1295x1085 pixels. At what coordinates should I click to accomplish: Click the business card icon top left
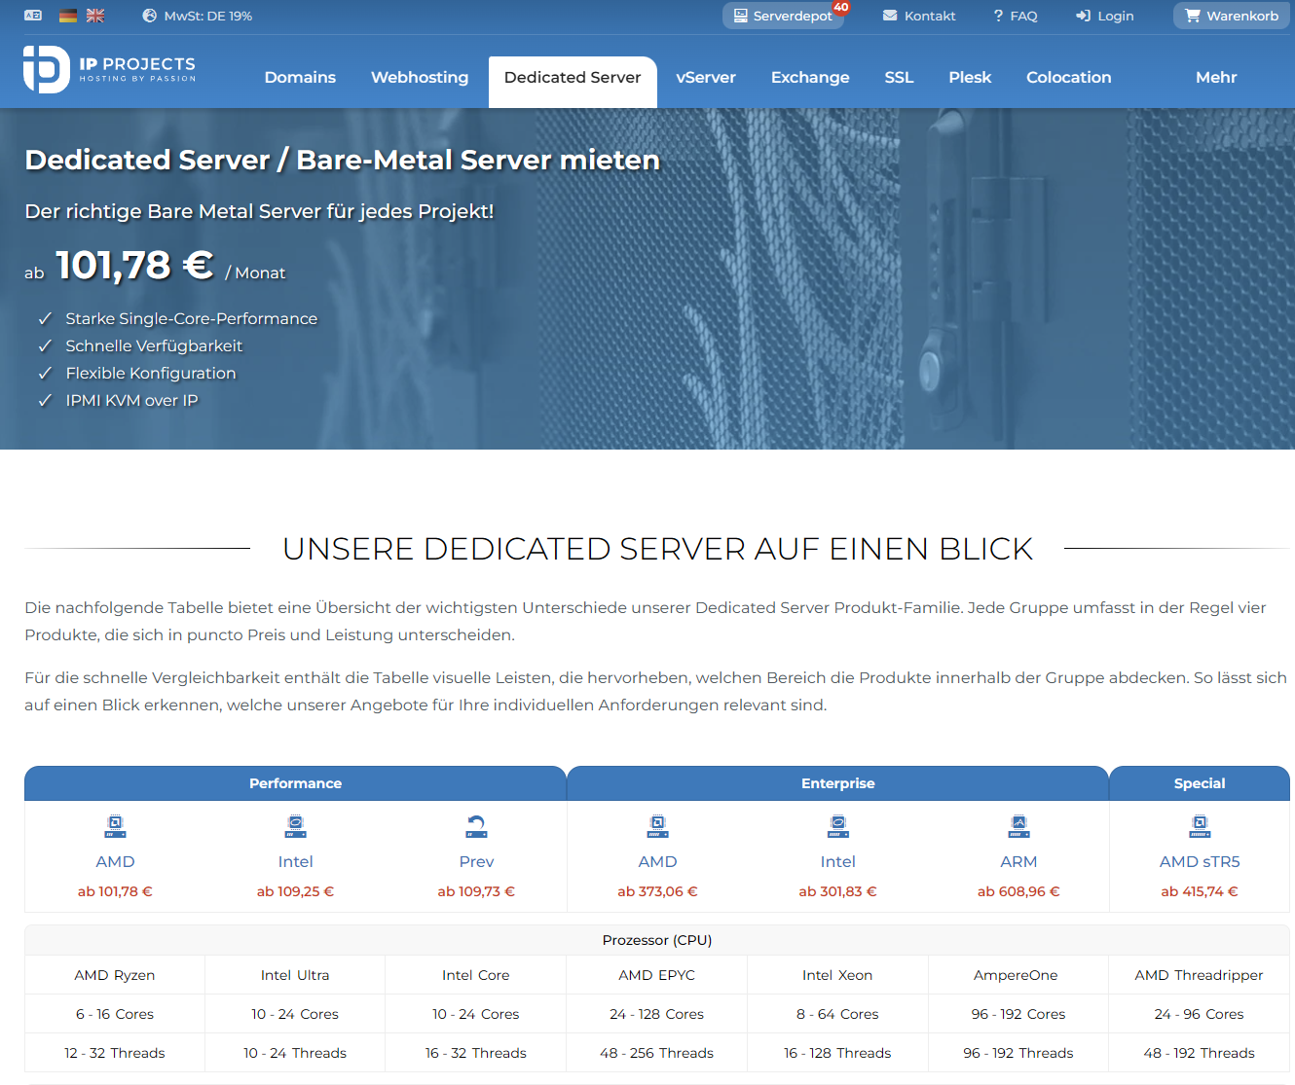tap(33, 16)
